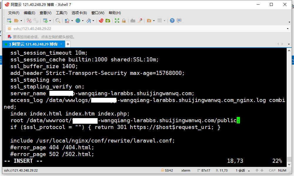Screen dimensions: 294x176
Task: Click the '-- INSERT --' mode indicator
Action: (23, 161)
